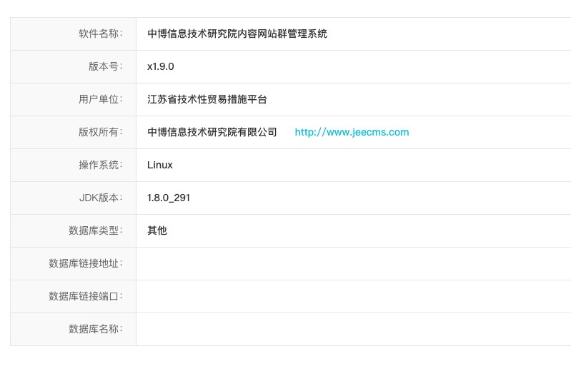The image size is (571, 376).
Task: Select the database type value 其他
Action: (157, 230)
